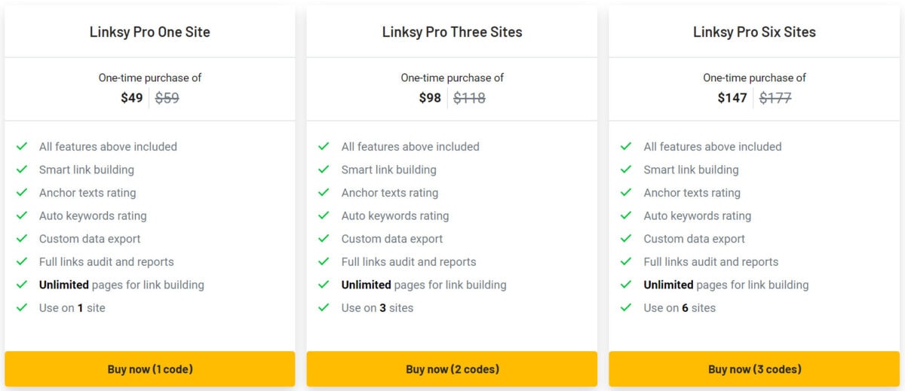The height and width of the screenshot is (391, 905).
Task: Select the Linksy Pro One Site heading
Action: (149, 32)
